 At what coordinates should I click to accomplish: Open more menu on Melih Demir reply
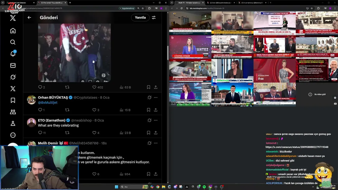(156, 143)
